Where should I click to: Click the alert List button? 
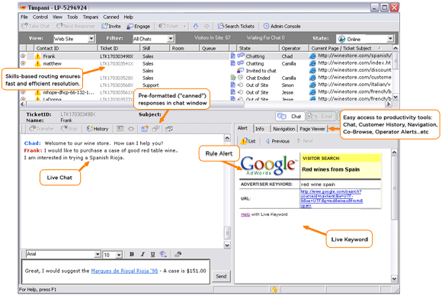248,141
